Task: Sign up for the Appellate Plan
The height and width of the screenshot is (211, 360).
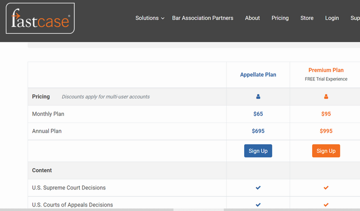Action: click(x=258, y=151)
